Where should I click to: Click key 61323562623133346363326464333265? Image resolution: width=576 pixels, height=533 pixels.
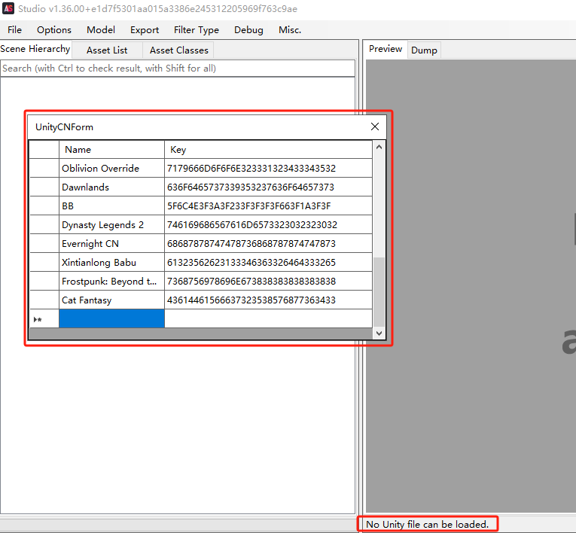268,262
